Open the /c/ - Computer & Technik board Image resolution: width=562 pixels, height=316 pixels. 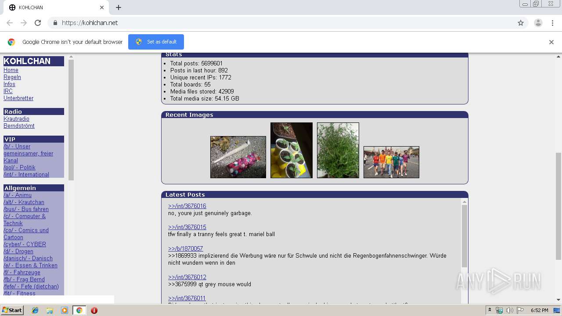pos(25,220)
